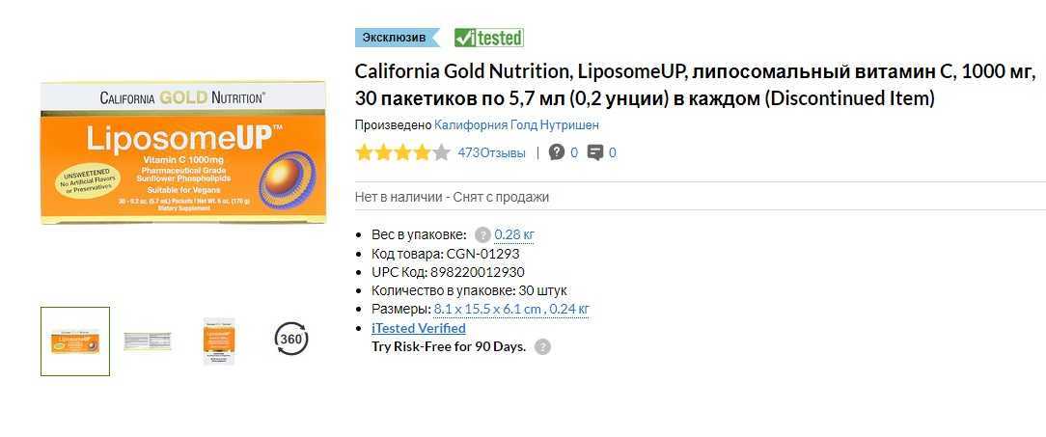Screen dimensions: 1046x437
Task: Click the answers count number
Action: pos(613,152)
